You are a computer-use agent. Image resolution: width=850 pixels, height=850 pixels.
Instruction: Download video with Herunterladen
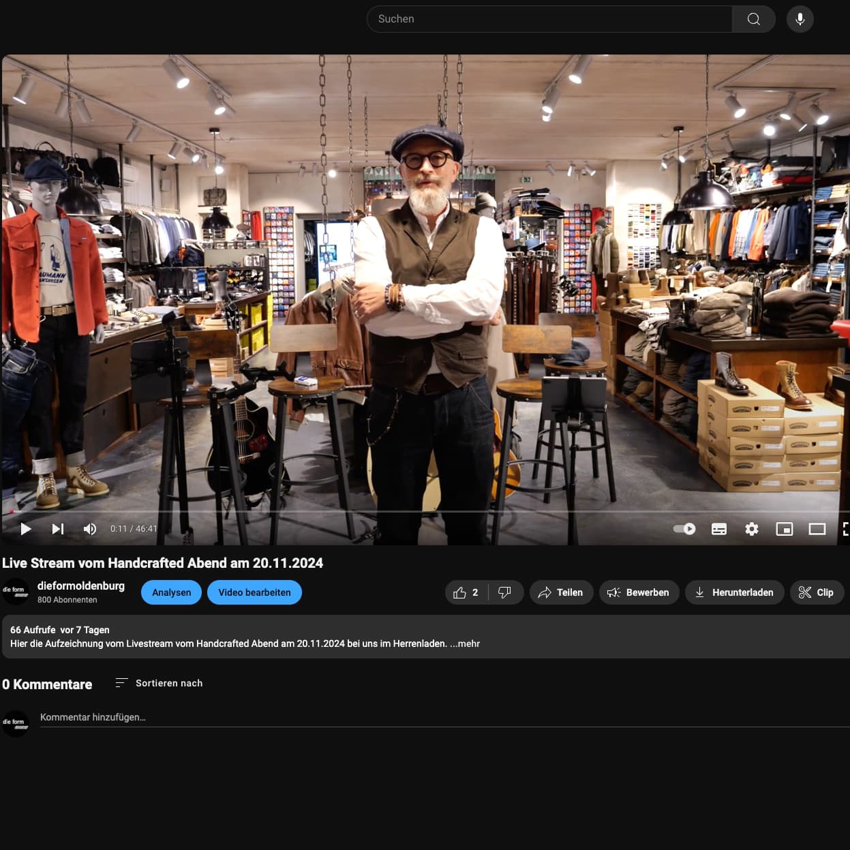[x=733, y=592]
